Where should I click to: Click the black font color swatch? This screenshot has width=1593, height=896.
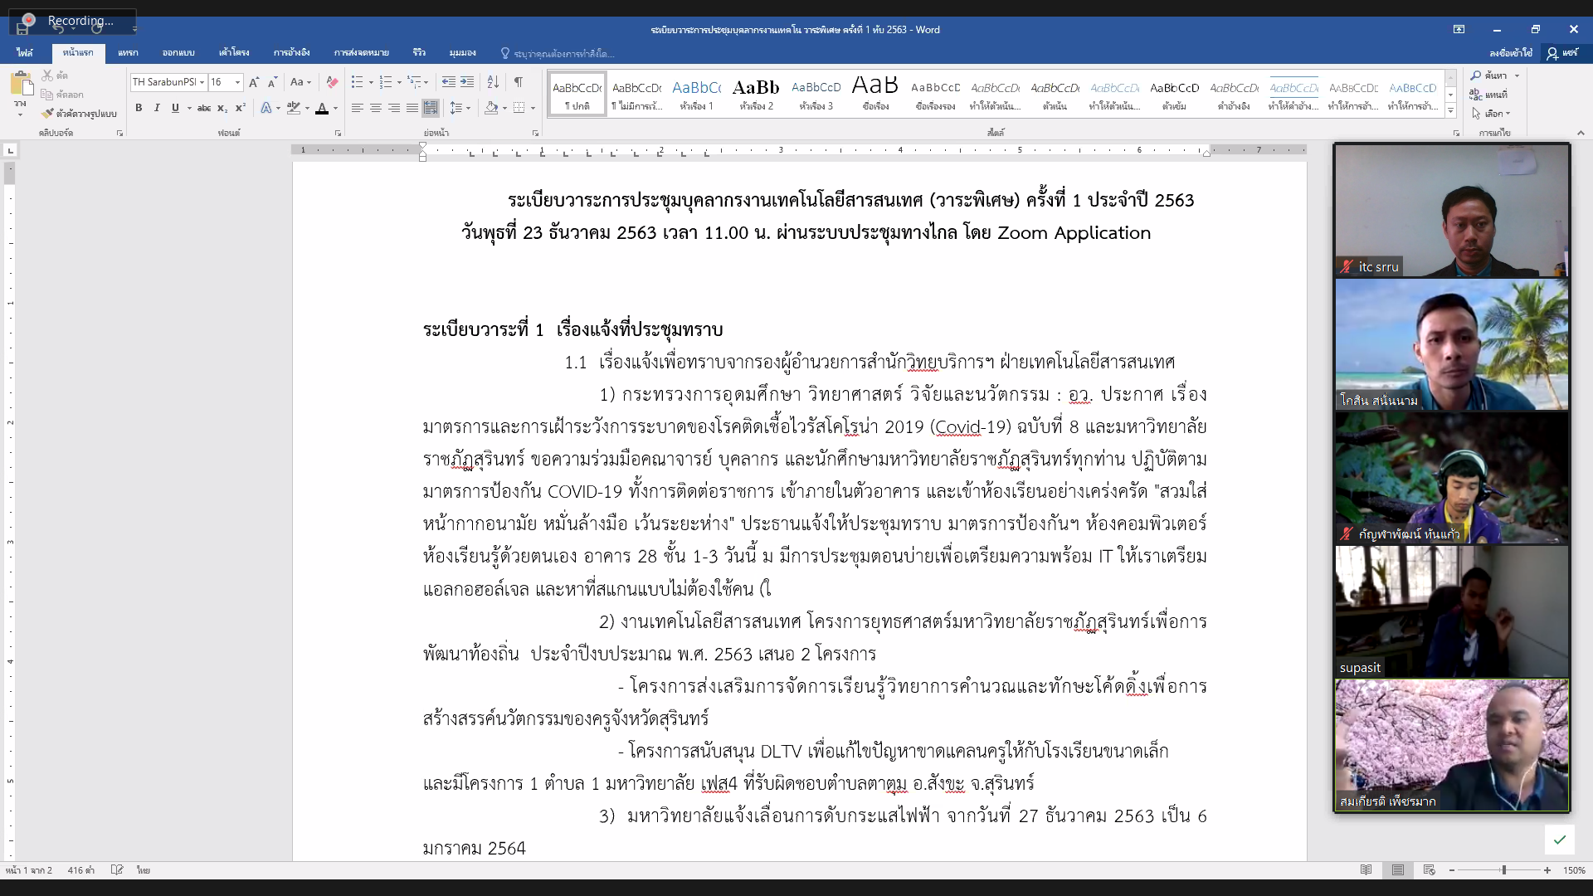coord(322,108)
